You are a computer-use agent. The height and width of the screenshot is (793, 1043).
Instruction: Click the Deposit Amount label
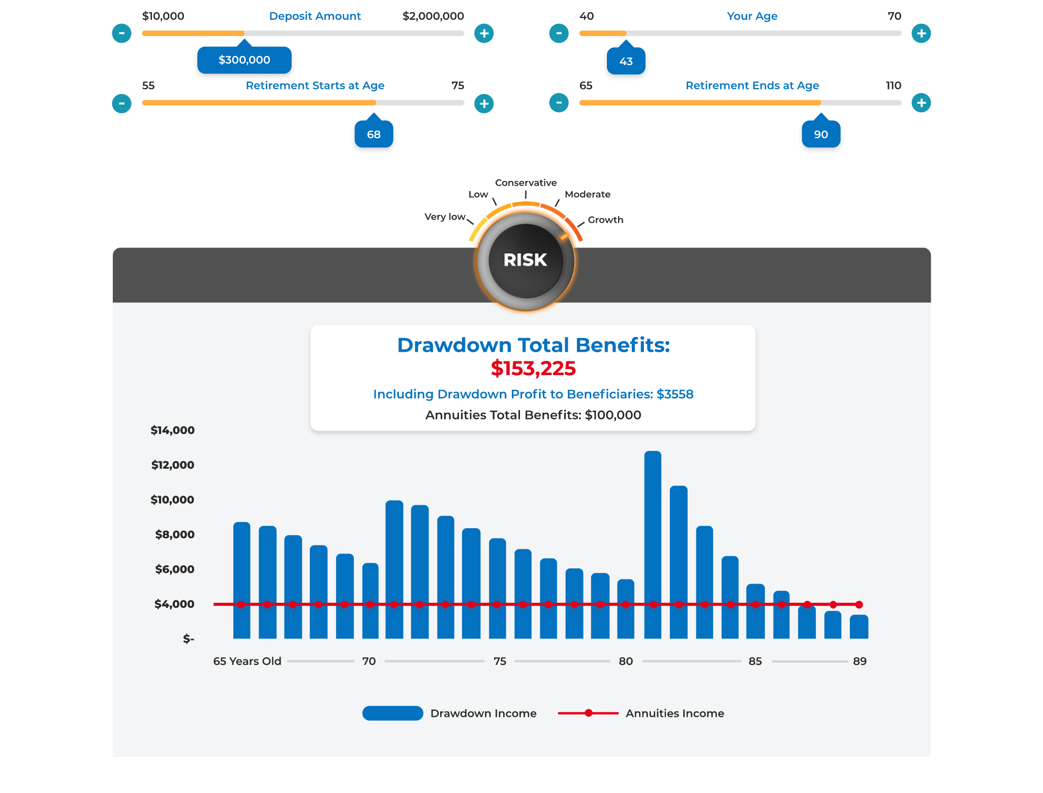[x=315, y=16]
